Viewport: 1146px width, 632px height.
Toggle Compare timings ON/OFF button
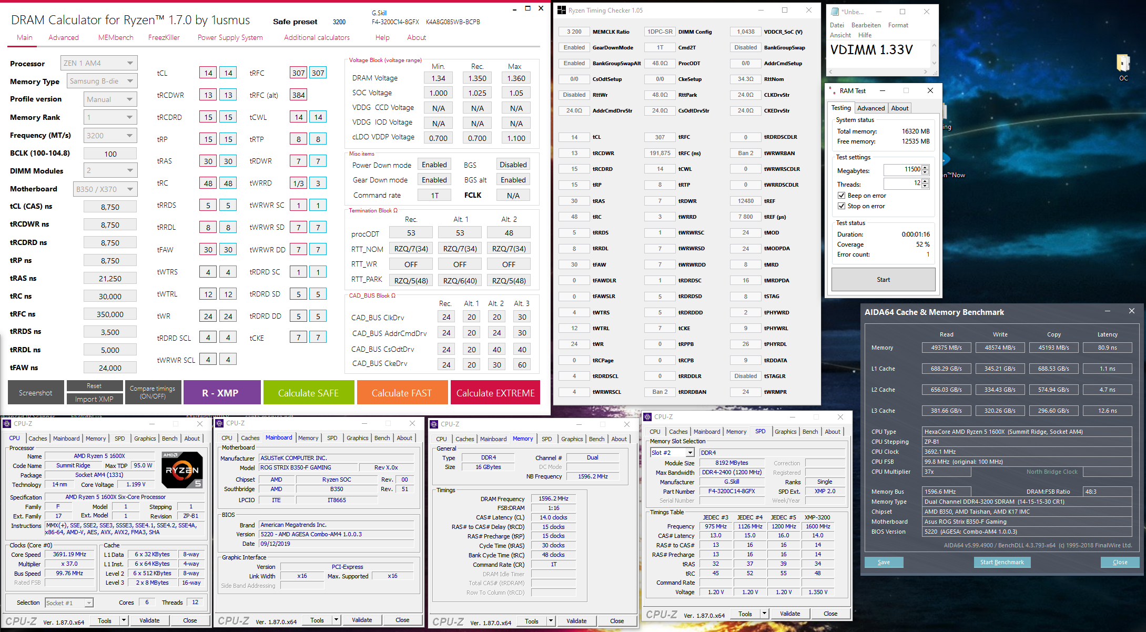pyautogui.click(x=153, y=392)
